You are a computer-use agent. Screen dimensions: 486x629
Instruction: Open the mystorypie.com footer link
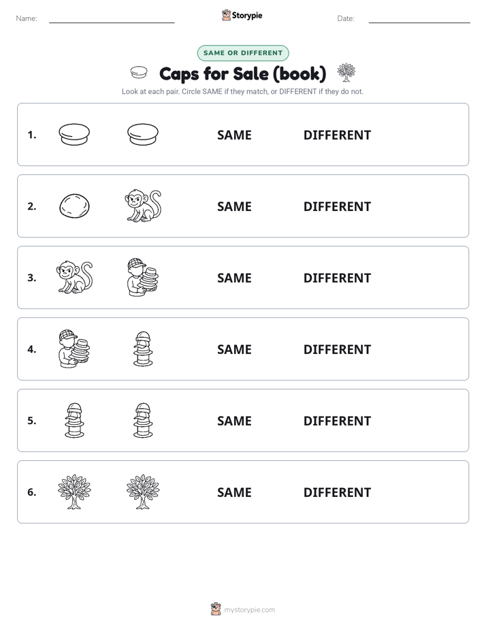tap(249, 610)
